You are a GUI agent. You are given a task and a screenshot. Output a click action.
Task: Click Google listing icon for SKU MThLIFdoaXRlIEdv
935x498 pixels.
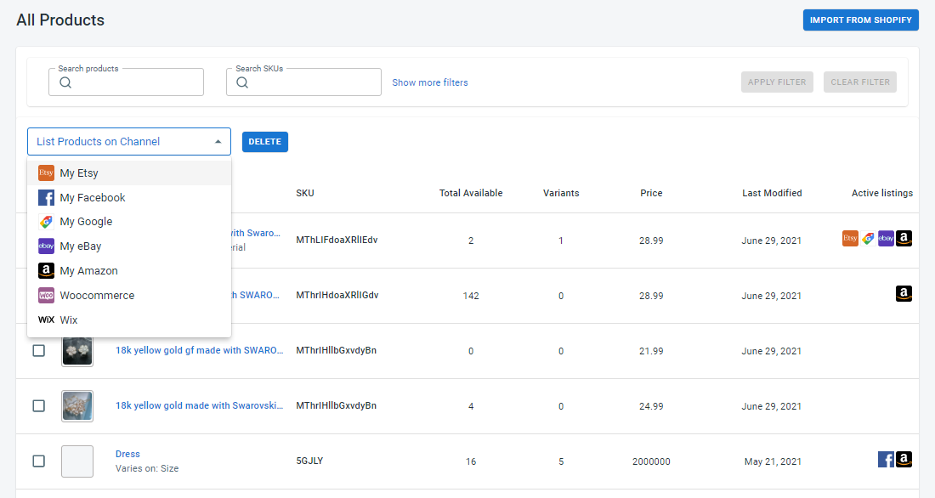coord(868,239)
